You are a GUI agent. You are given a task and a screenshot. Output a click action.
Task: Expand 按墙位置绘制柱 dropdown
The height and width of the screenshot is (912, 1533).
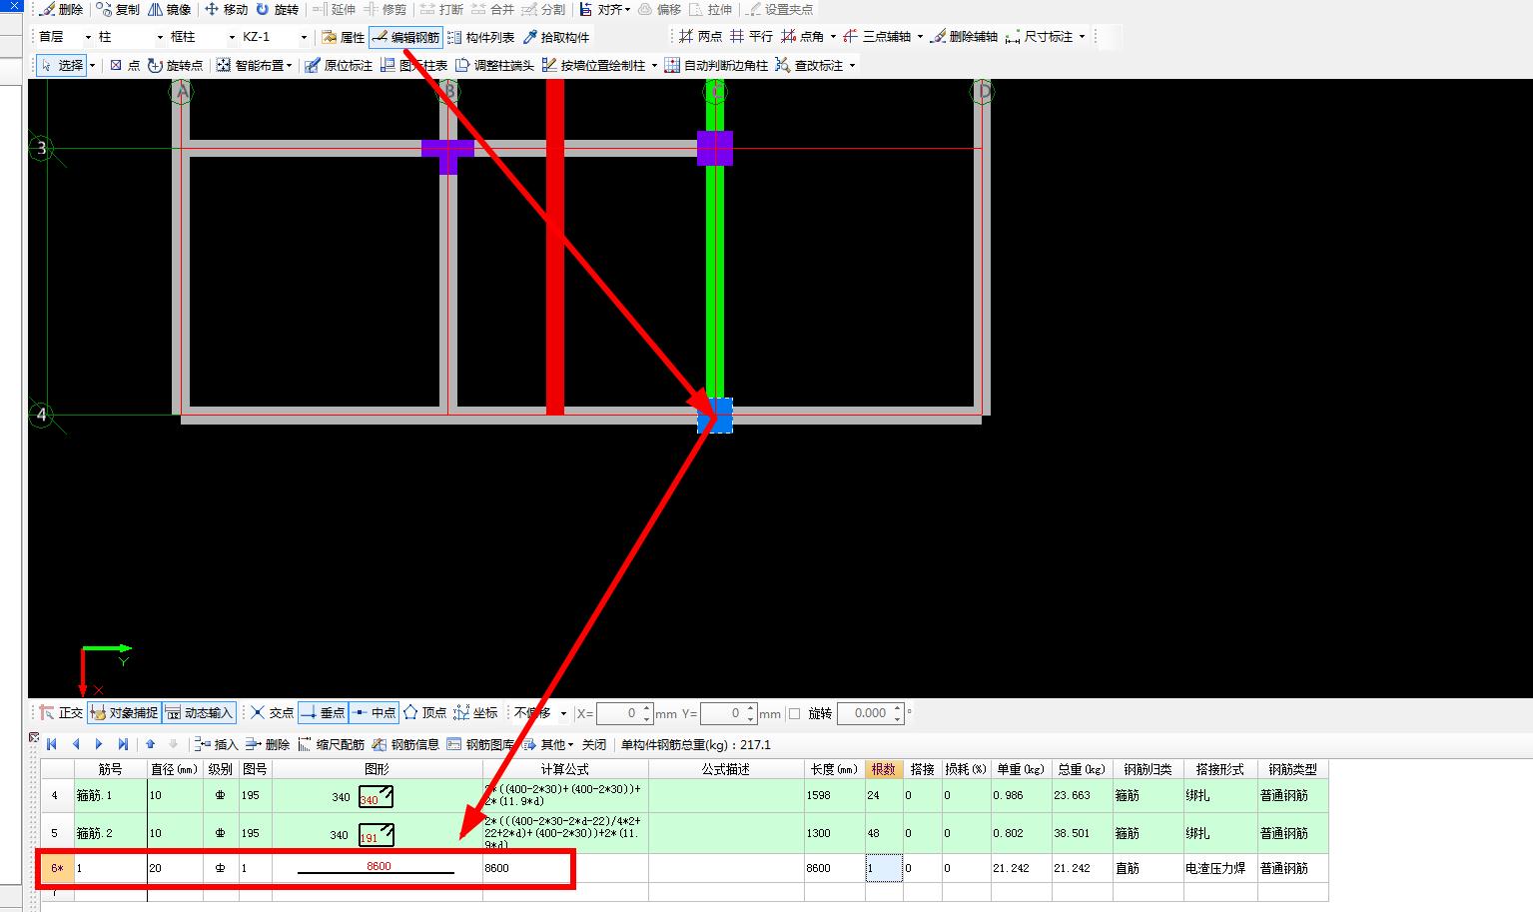click(x=654, y=65)
